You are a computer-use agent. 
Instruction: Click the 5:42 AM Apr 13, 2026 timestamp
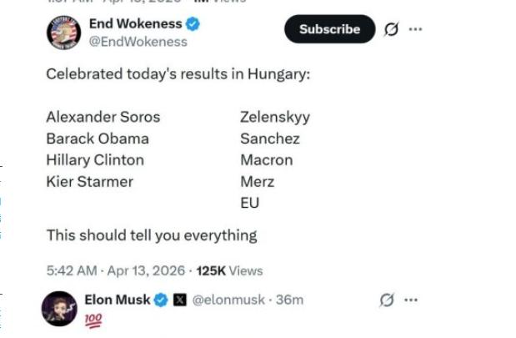[x=116, y=270]
